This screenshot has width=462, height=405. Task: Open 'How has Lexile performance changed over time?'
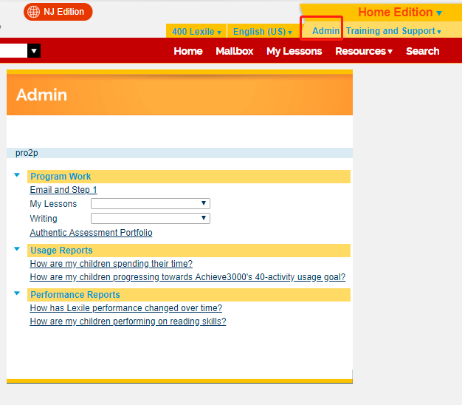125,307
